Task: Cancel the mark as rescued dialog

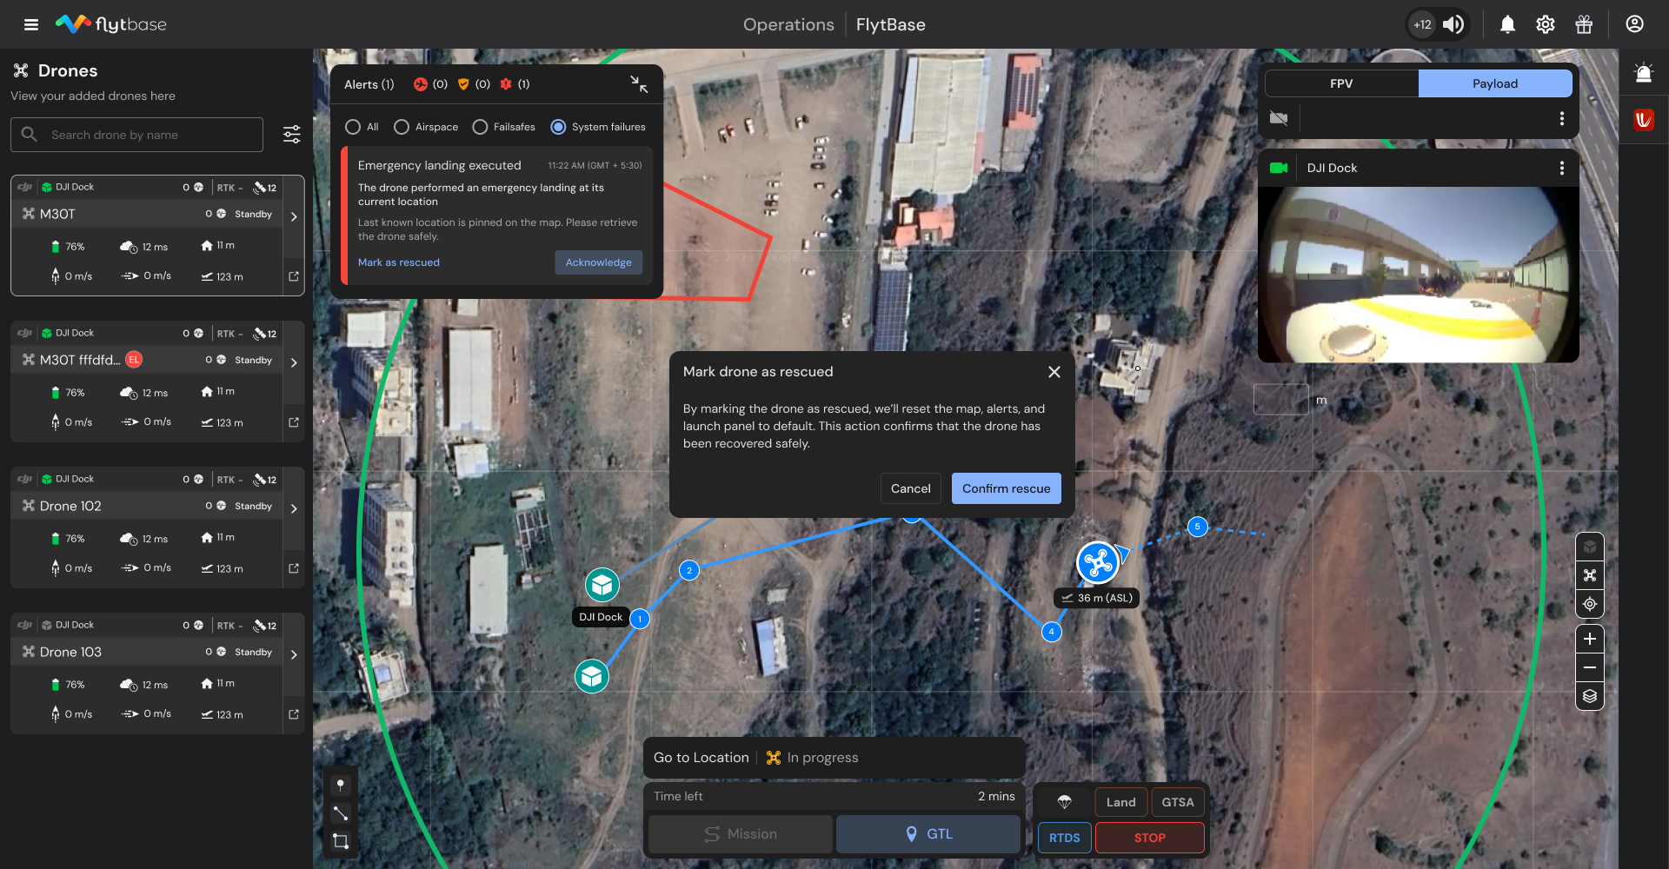Action: pyautogui.click(x=910, y=488)
